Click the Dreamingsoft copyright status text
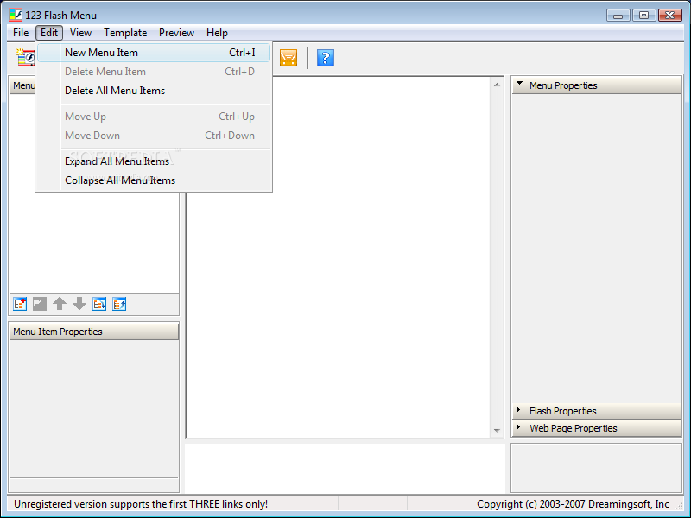 [573, 504]
